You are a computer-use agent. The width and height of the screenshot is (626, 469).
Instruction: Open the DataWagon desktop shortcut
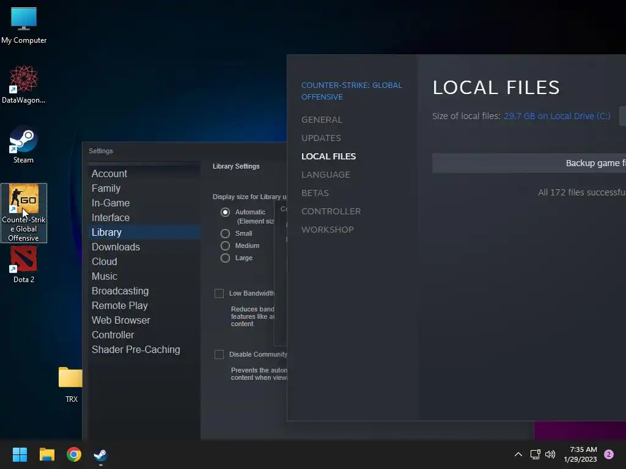24,84
